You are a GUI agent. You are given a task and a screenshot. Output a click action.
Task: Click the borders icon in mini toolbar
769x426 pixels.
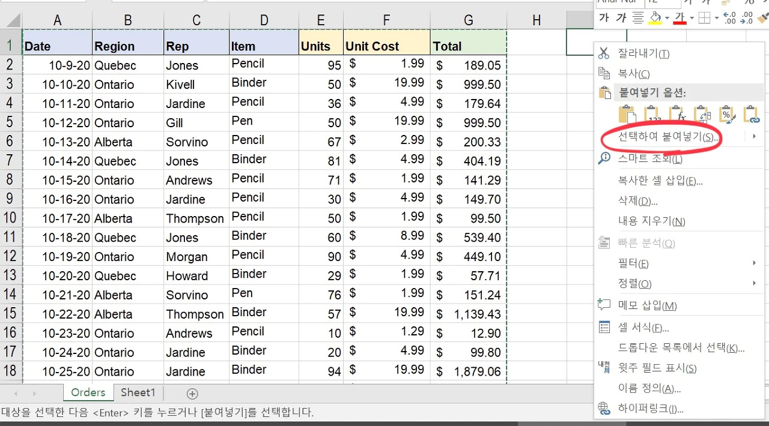point(705,17)
